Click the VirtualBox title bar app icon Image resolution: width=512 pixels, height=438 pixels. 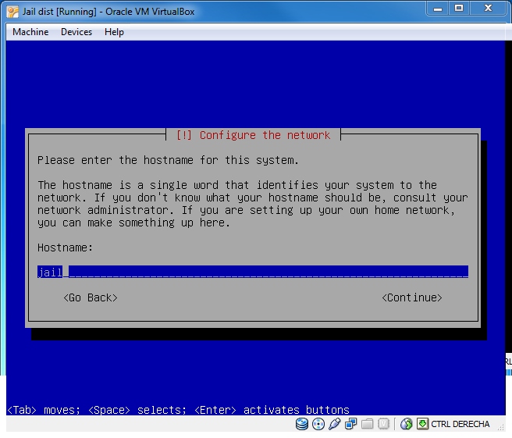[12, 12]
